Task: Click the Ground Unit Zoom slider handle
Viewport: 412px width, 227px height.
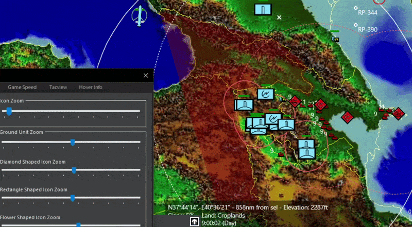Action: click(73, 143)
